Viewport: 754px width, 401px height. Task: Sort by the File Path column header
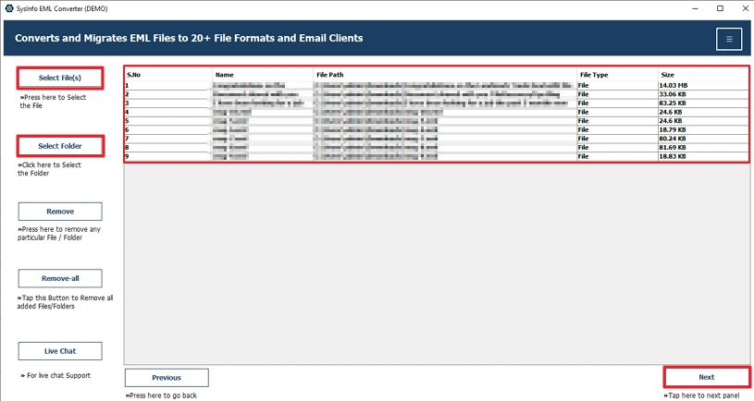(x=445, y=75)
